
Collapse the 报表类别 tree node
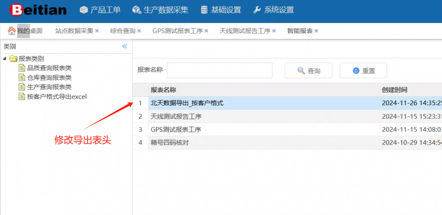pyautogui.click(x=5, y=58)
